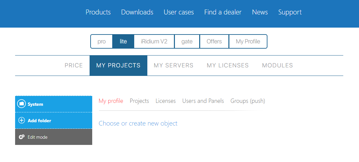This screenshot has height=162, width=359.
Task: Open the Support page
Action: (290, 12)
